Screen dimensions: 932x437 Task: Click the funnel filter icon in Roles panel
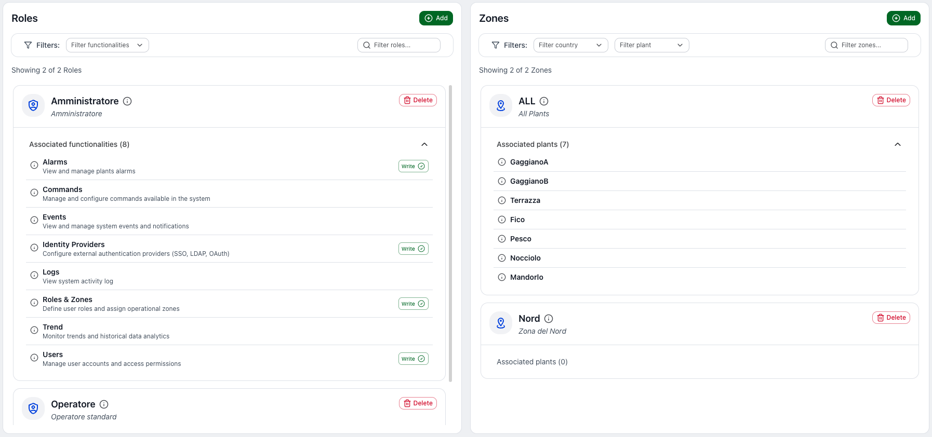tap(28, 45)
